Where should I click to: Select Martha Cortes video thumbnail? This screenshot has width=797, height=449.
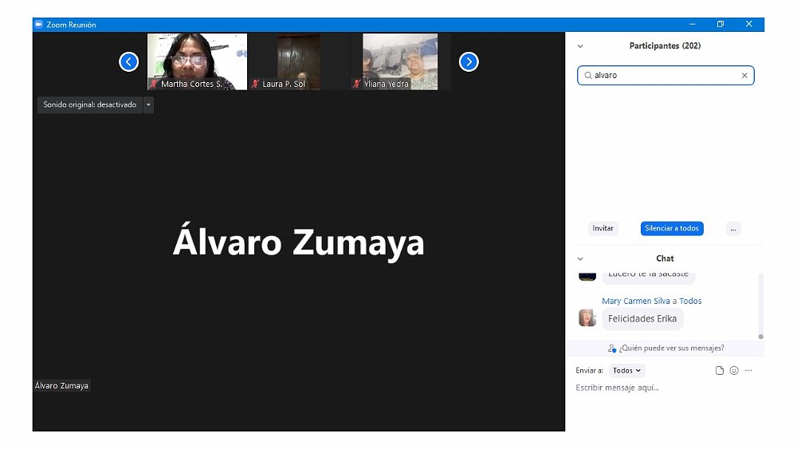197,61
